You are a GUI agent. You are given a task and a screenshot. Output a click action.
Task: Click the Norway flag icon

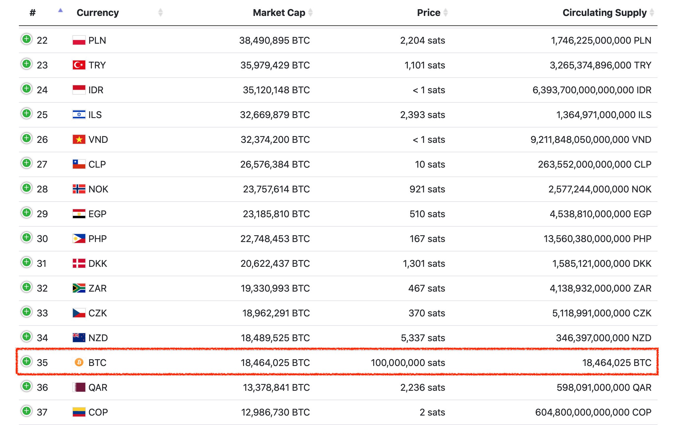coord(79,189)
